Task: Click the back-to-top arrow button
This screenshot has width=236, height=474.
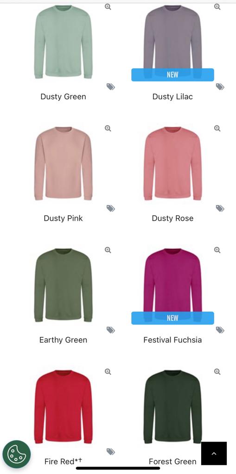Action: (x=214, y=454)
